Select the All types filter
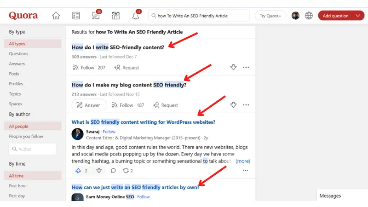The width and height of the screenshot is (368, 207). tap(33, 44)
